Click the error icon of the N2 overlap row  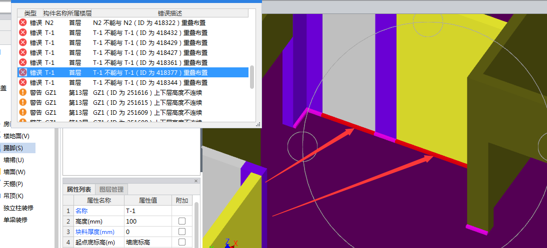22,22
